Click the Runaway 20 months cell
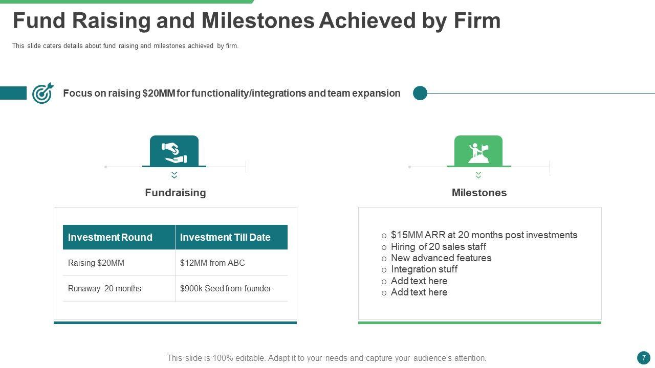 (x=104, y=288)
